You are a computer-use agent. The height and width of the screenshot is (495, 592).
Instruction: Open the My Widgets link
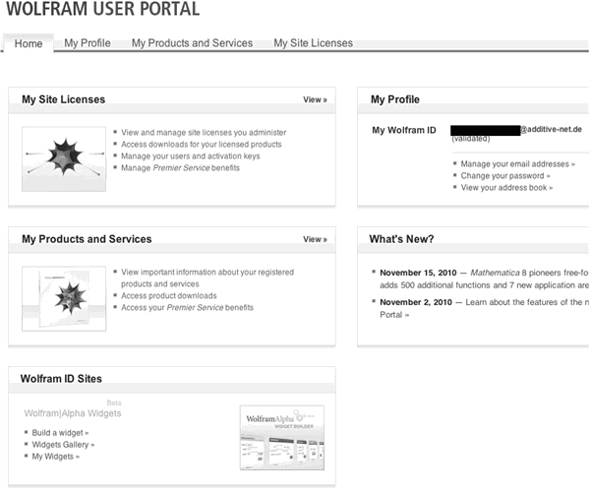click(x=55, y=457)
